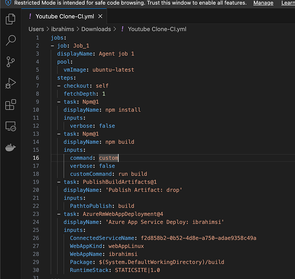Click 'PublishBuildArtifacts@1' task name
295x279 pixels.
[120, 182]
